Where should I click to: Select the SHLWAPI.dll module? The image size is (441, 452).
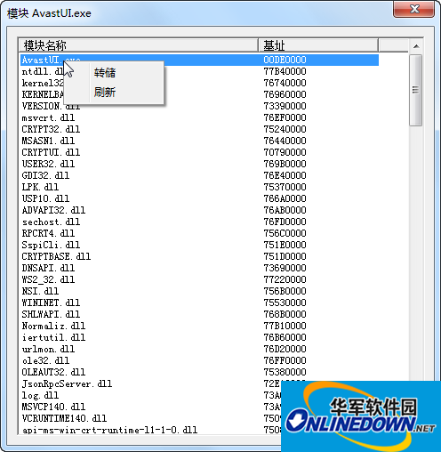point(51,314)
